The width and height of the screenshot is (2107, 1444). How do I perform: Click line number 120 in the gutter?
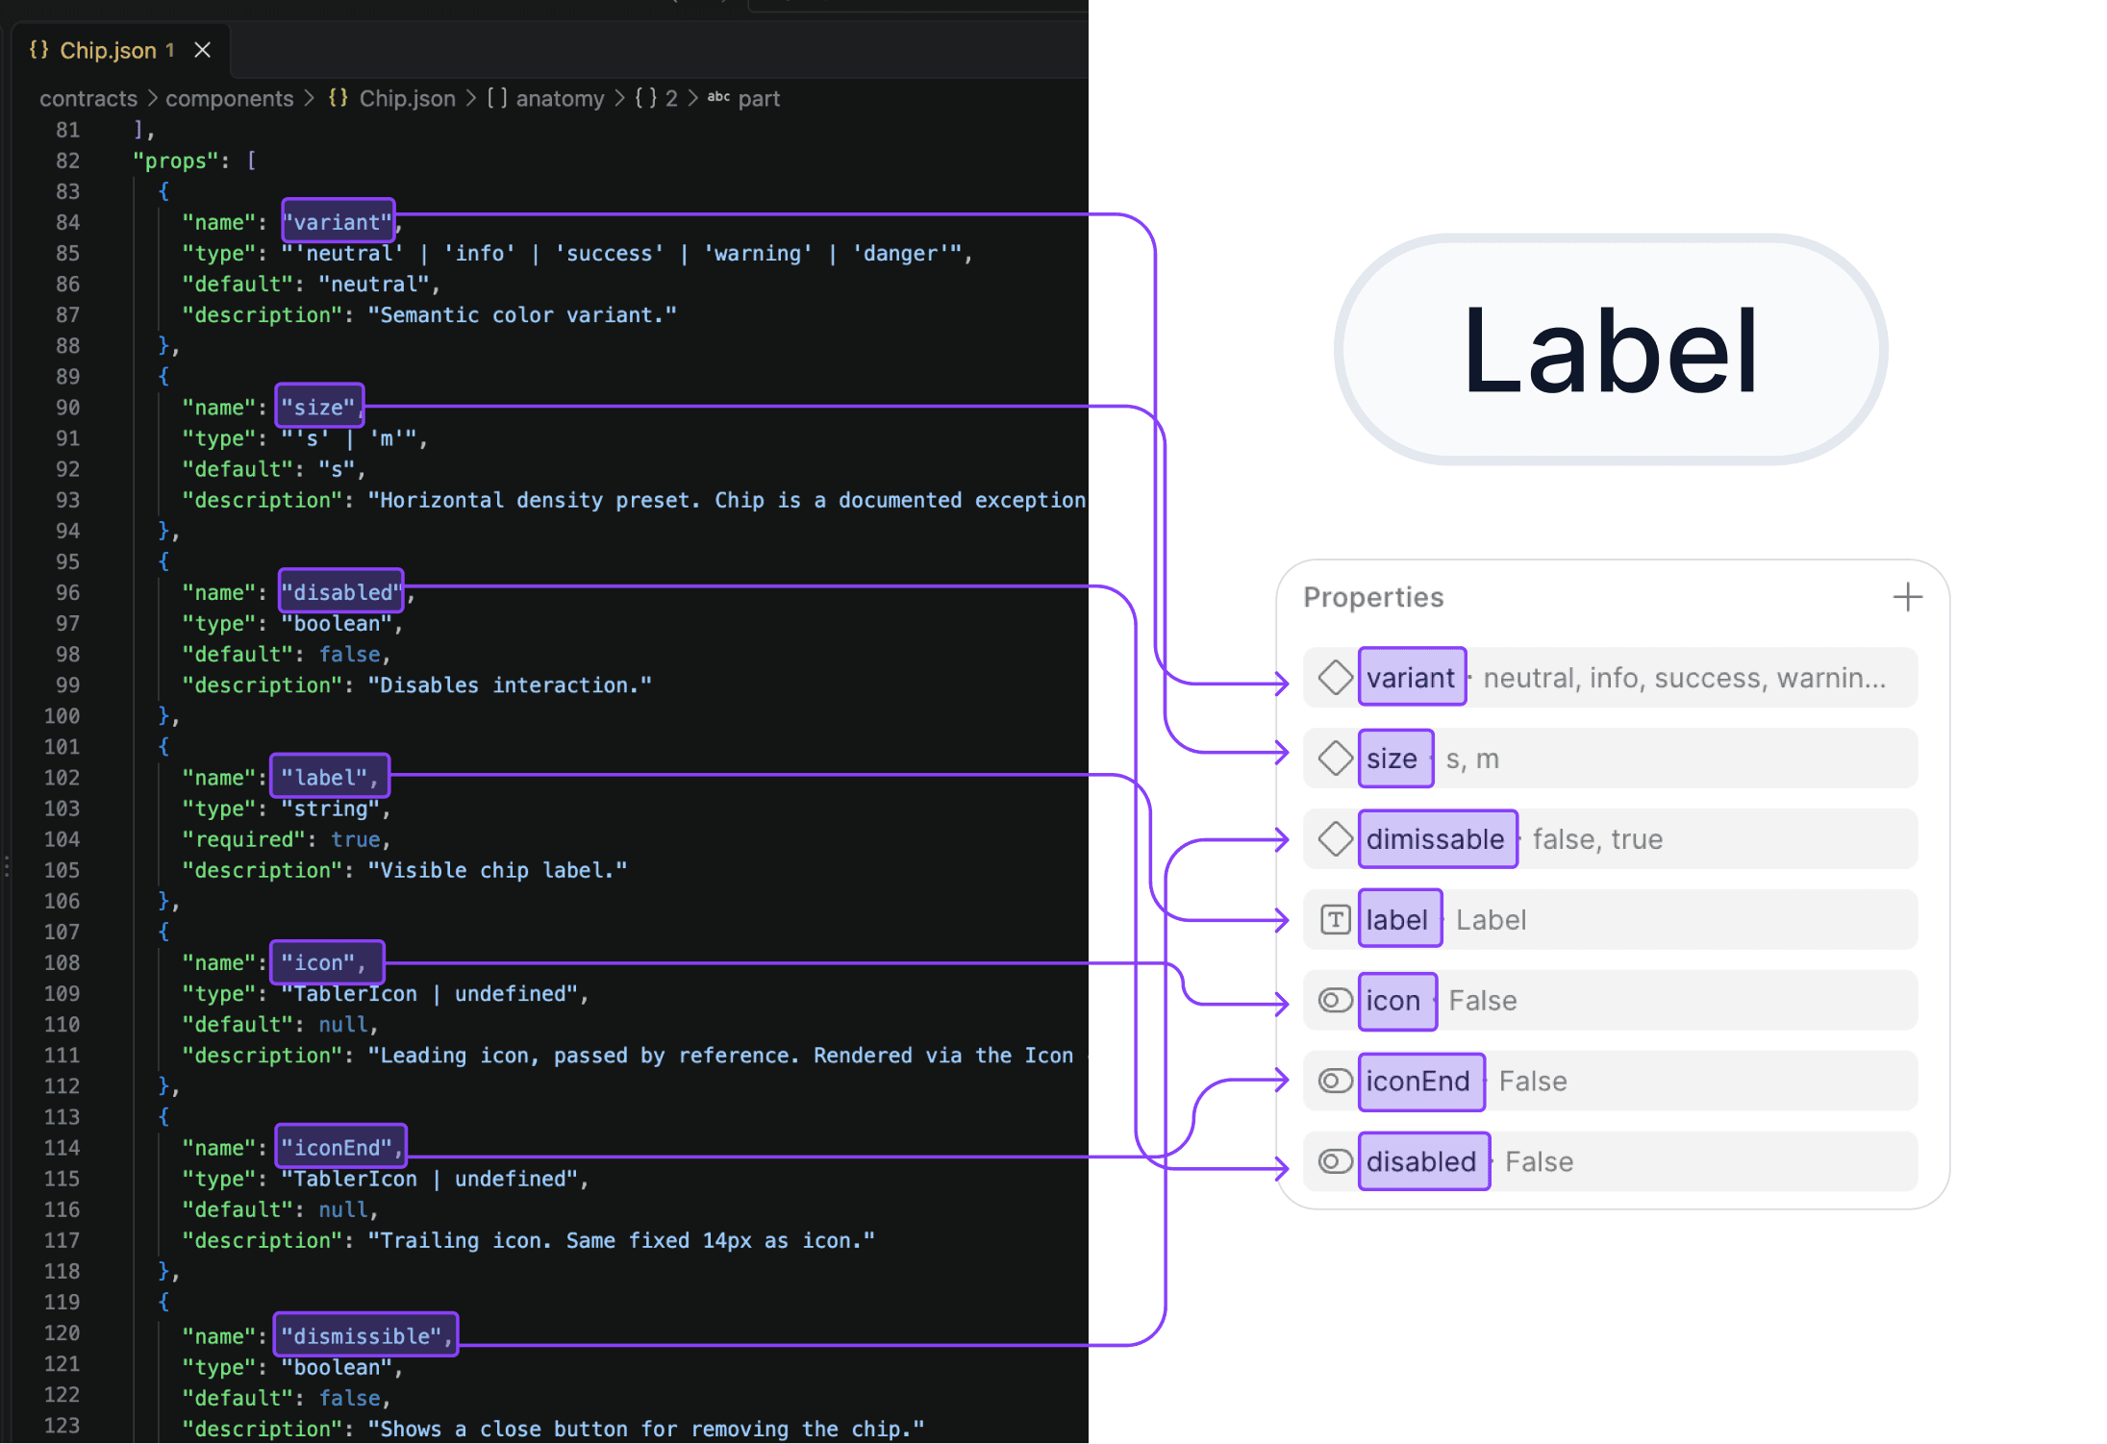(62, 1333)
